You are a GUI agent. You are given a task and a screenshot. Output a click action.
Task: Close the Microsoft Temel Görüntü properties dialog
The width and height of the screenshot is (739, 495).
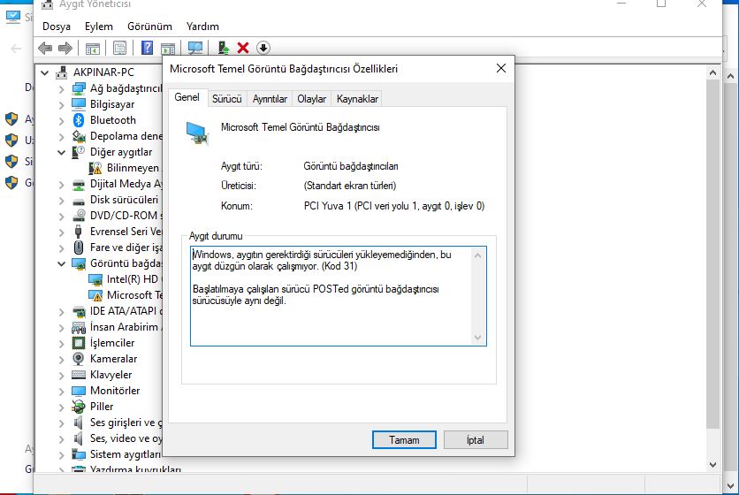click(501, 68)
